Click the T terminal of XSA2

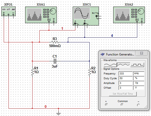click(x=142, y=22)
